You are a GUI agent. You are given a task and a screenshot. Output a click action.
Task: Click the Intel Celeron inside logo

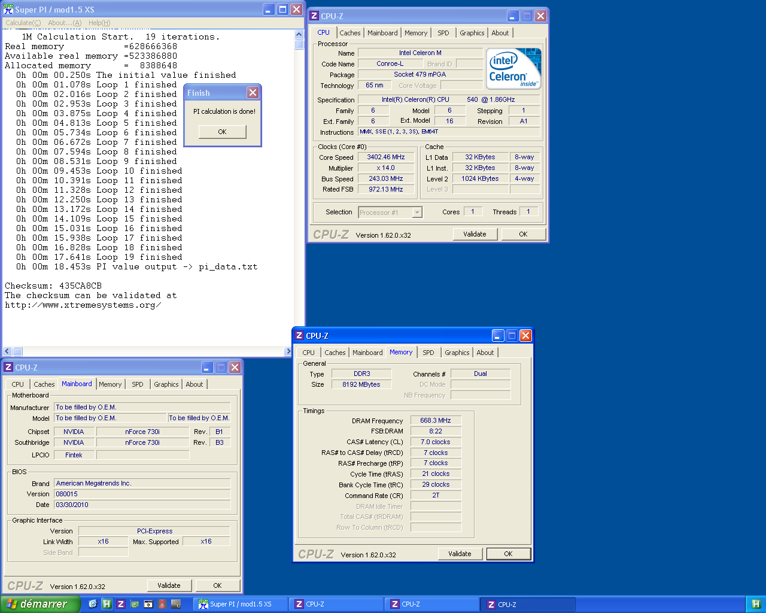point(515,68)
